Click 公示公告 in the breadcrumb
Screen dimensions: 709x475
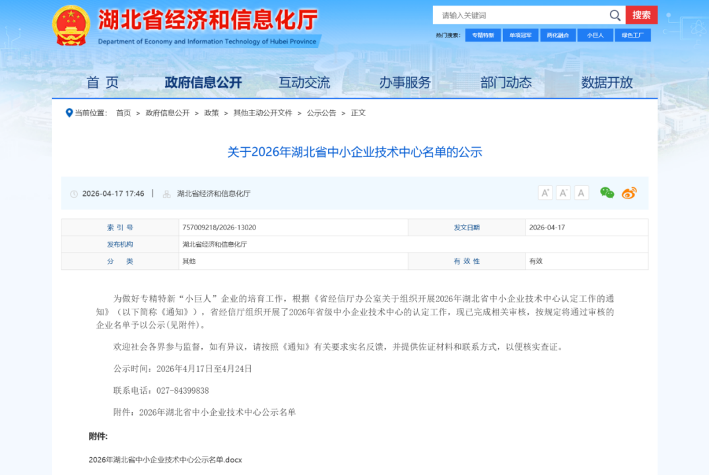[321, 113]
